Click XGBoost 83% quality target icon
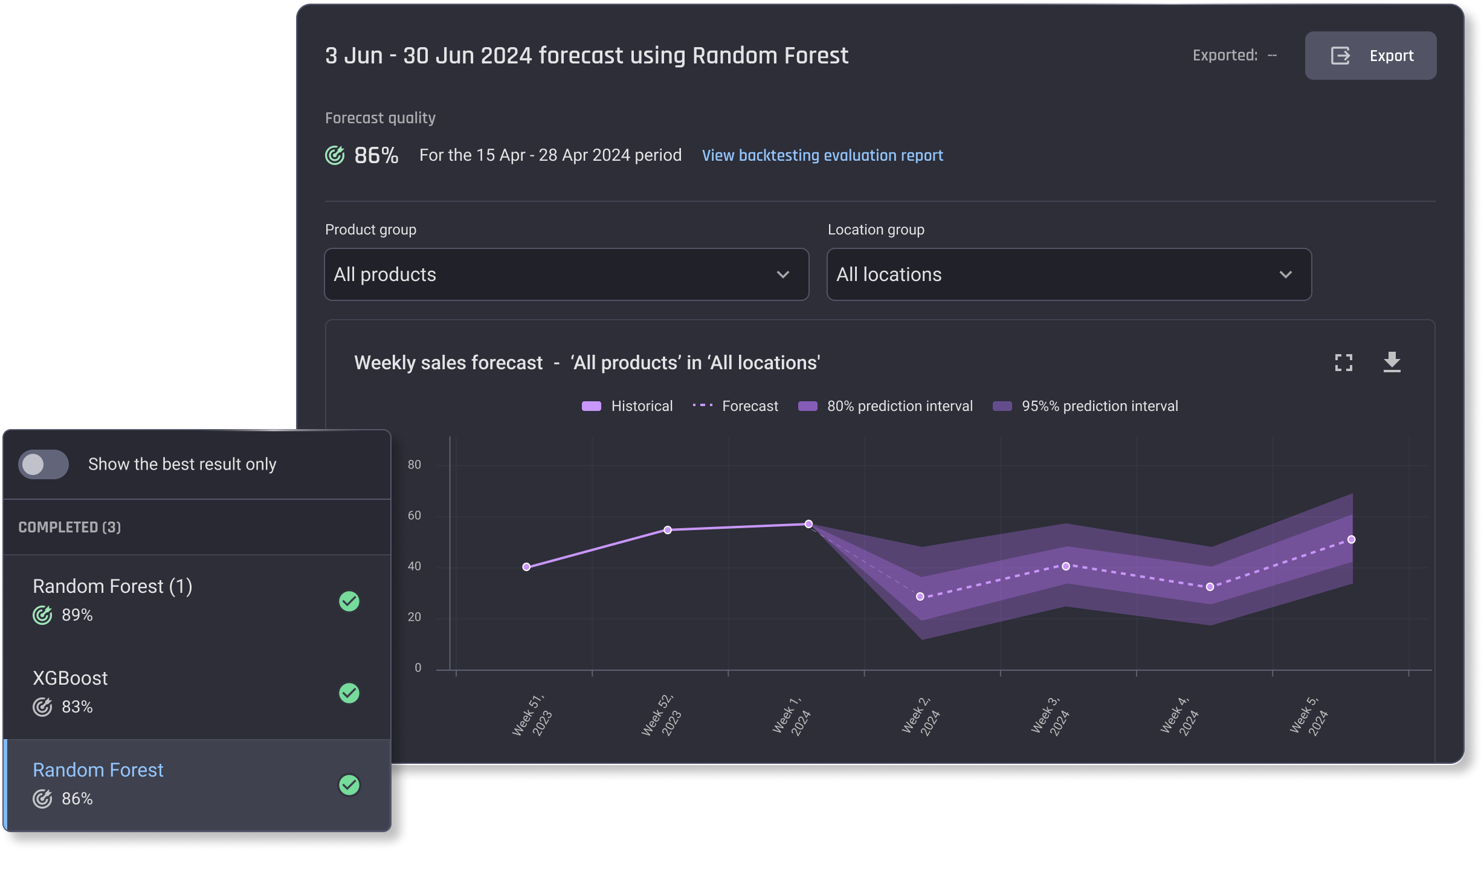This screenshot has height=892, width=1484. coord(42,706)
